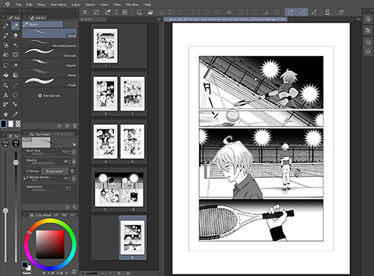Open the pages 7-6 spread thumbnail
This screenshot has height=276, width=374.
119,189
